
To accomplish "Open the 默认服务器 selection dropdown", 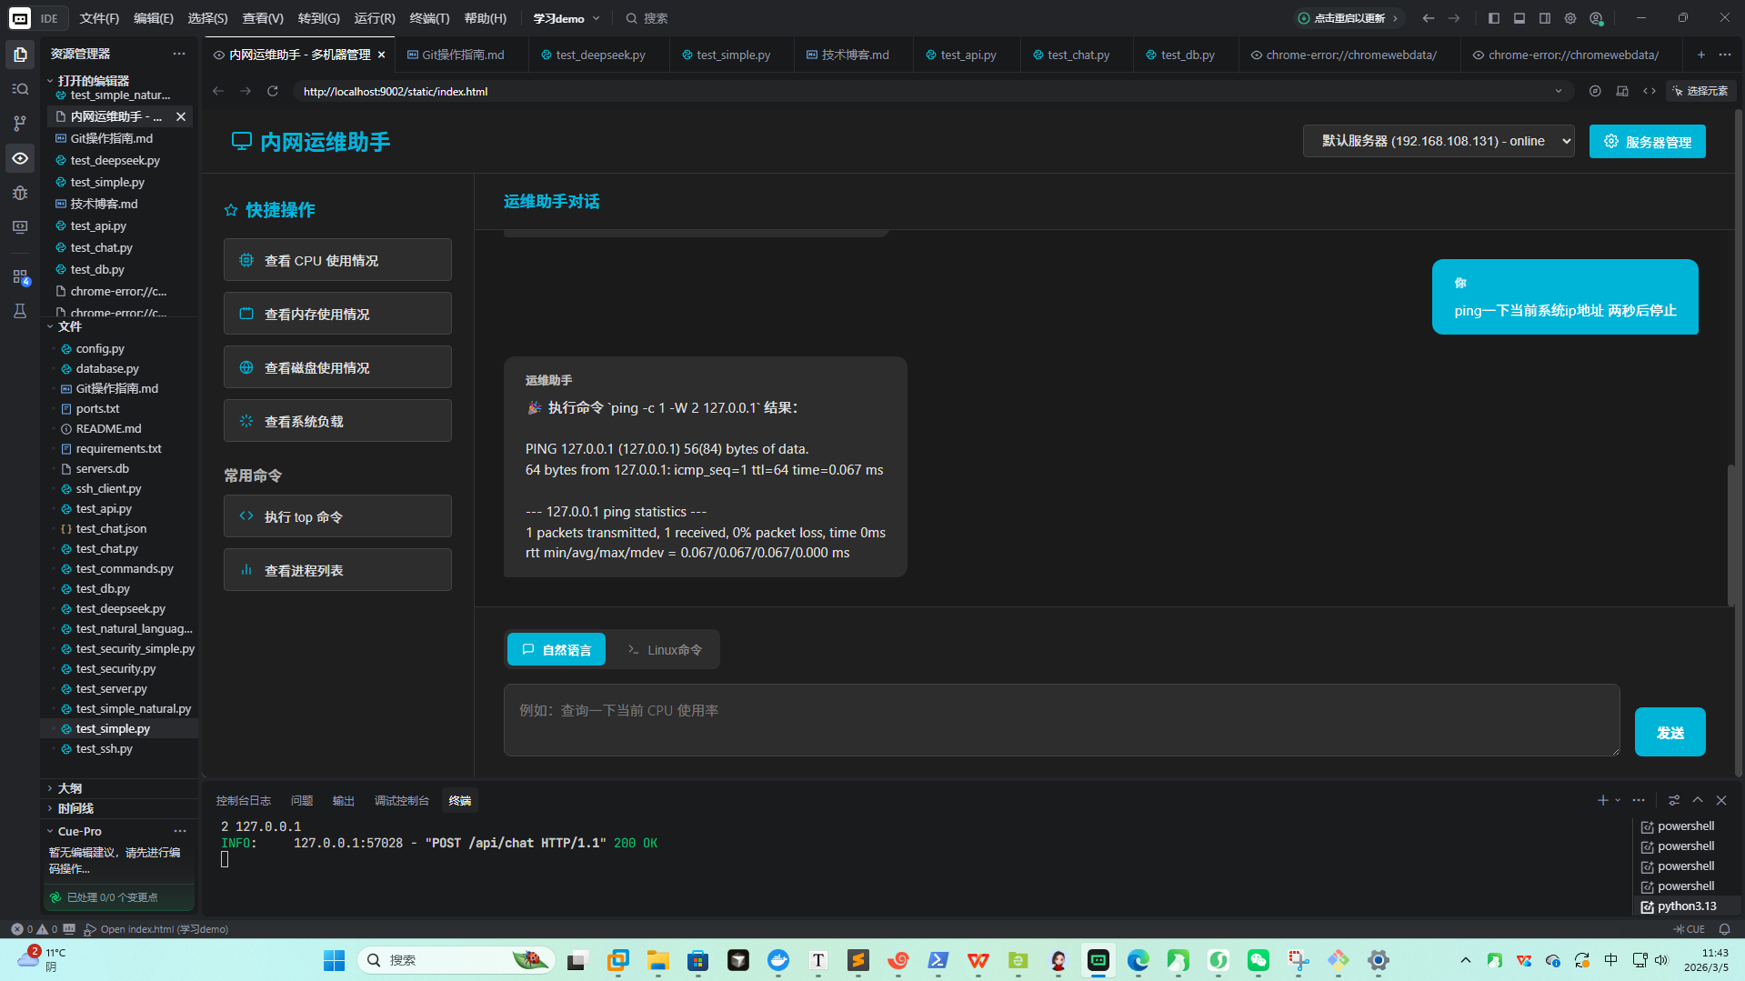I will click(1439, 141).
